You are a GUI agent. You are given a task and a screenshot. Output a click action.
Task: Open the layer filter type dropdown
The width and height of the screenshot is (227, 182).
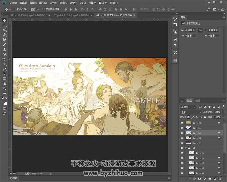pos(188,107)
